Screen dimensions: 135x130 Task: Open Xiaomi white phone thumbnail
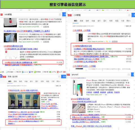click(x=79, y=37)
